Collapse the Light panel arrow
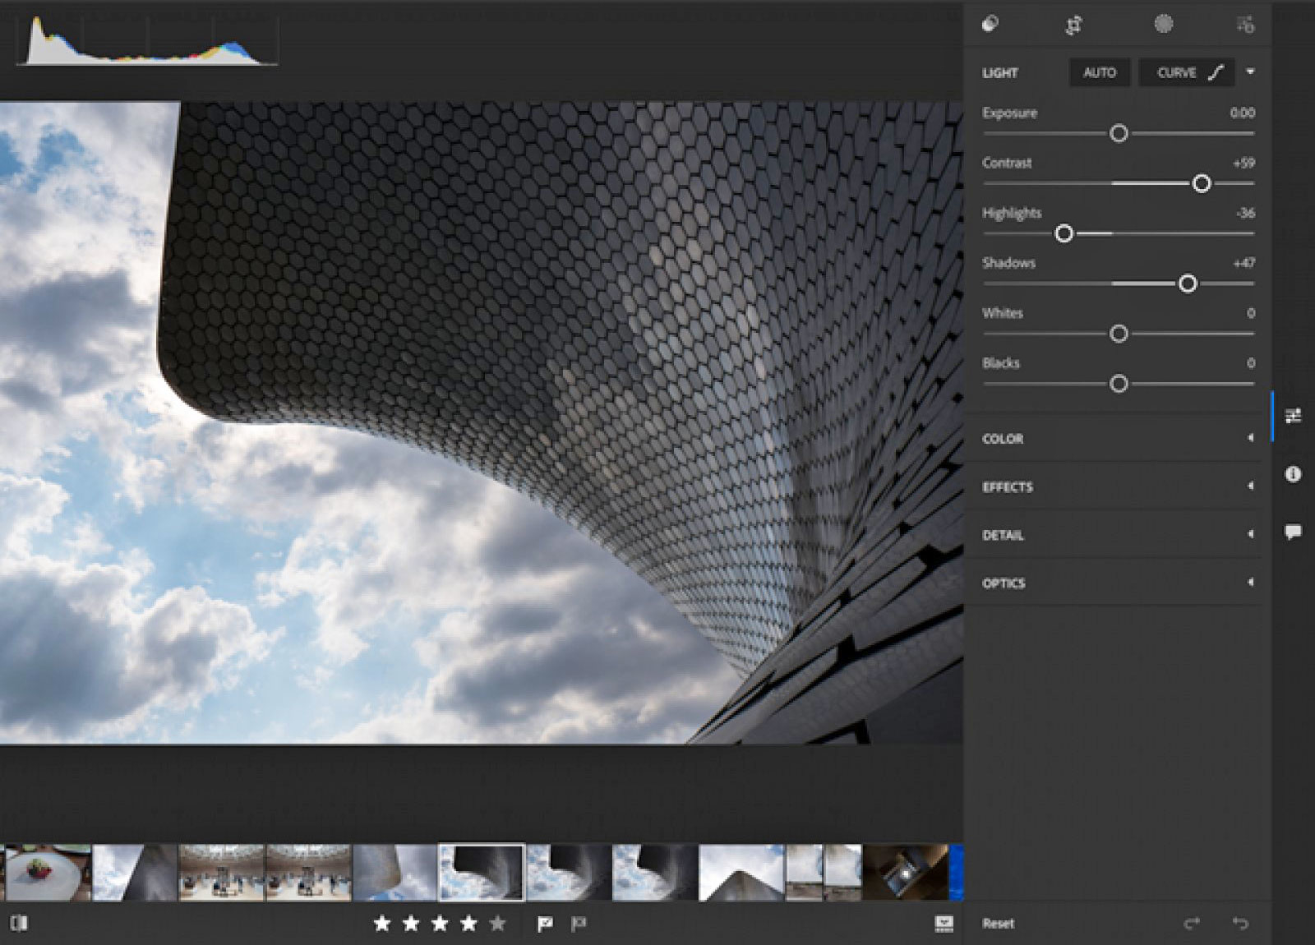Screen dimensions: 1315x945 (x=1250, y=72)
